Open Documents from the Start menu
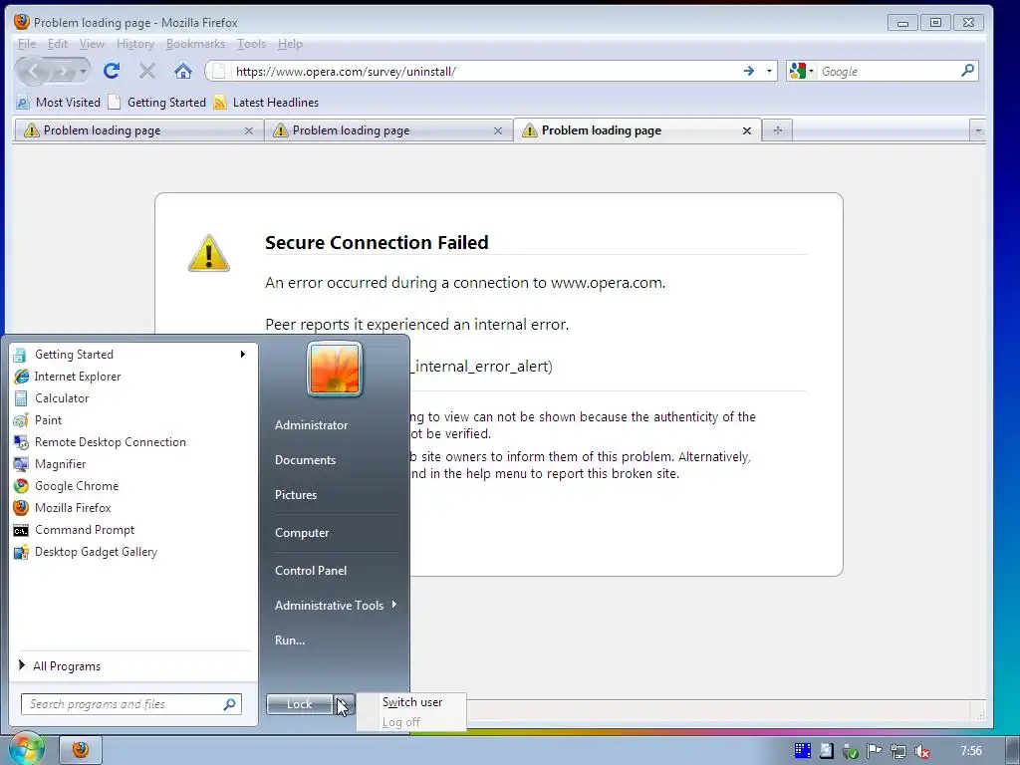 tap(305, 460)
